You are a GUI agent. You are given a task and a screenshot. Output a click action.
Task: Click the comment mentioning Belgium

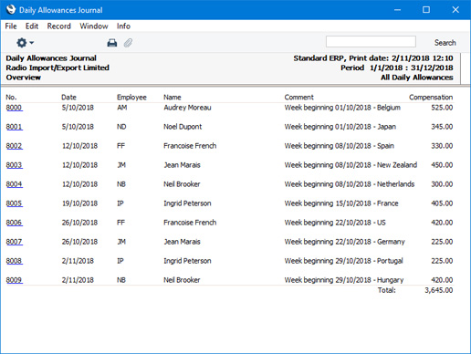coord(342,108)
